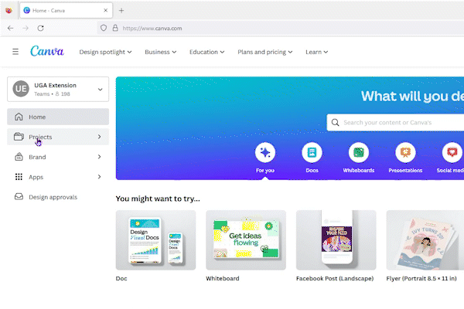Expand the Design spotlight menu
This screenshot has width=464, height=309.
pyautogui.click(x=105, y=52)
